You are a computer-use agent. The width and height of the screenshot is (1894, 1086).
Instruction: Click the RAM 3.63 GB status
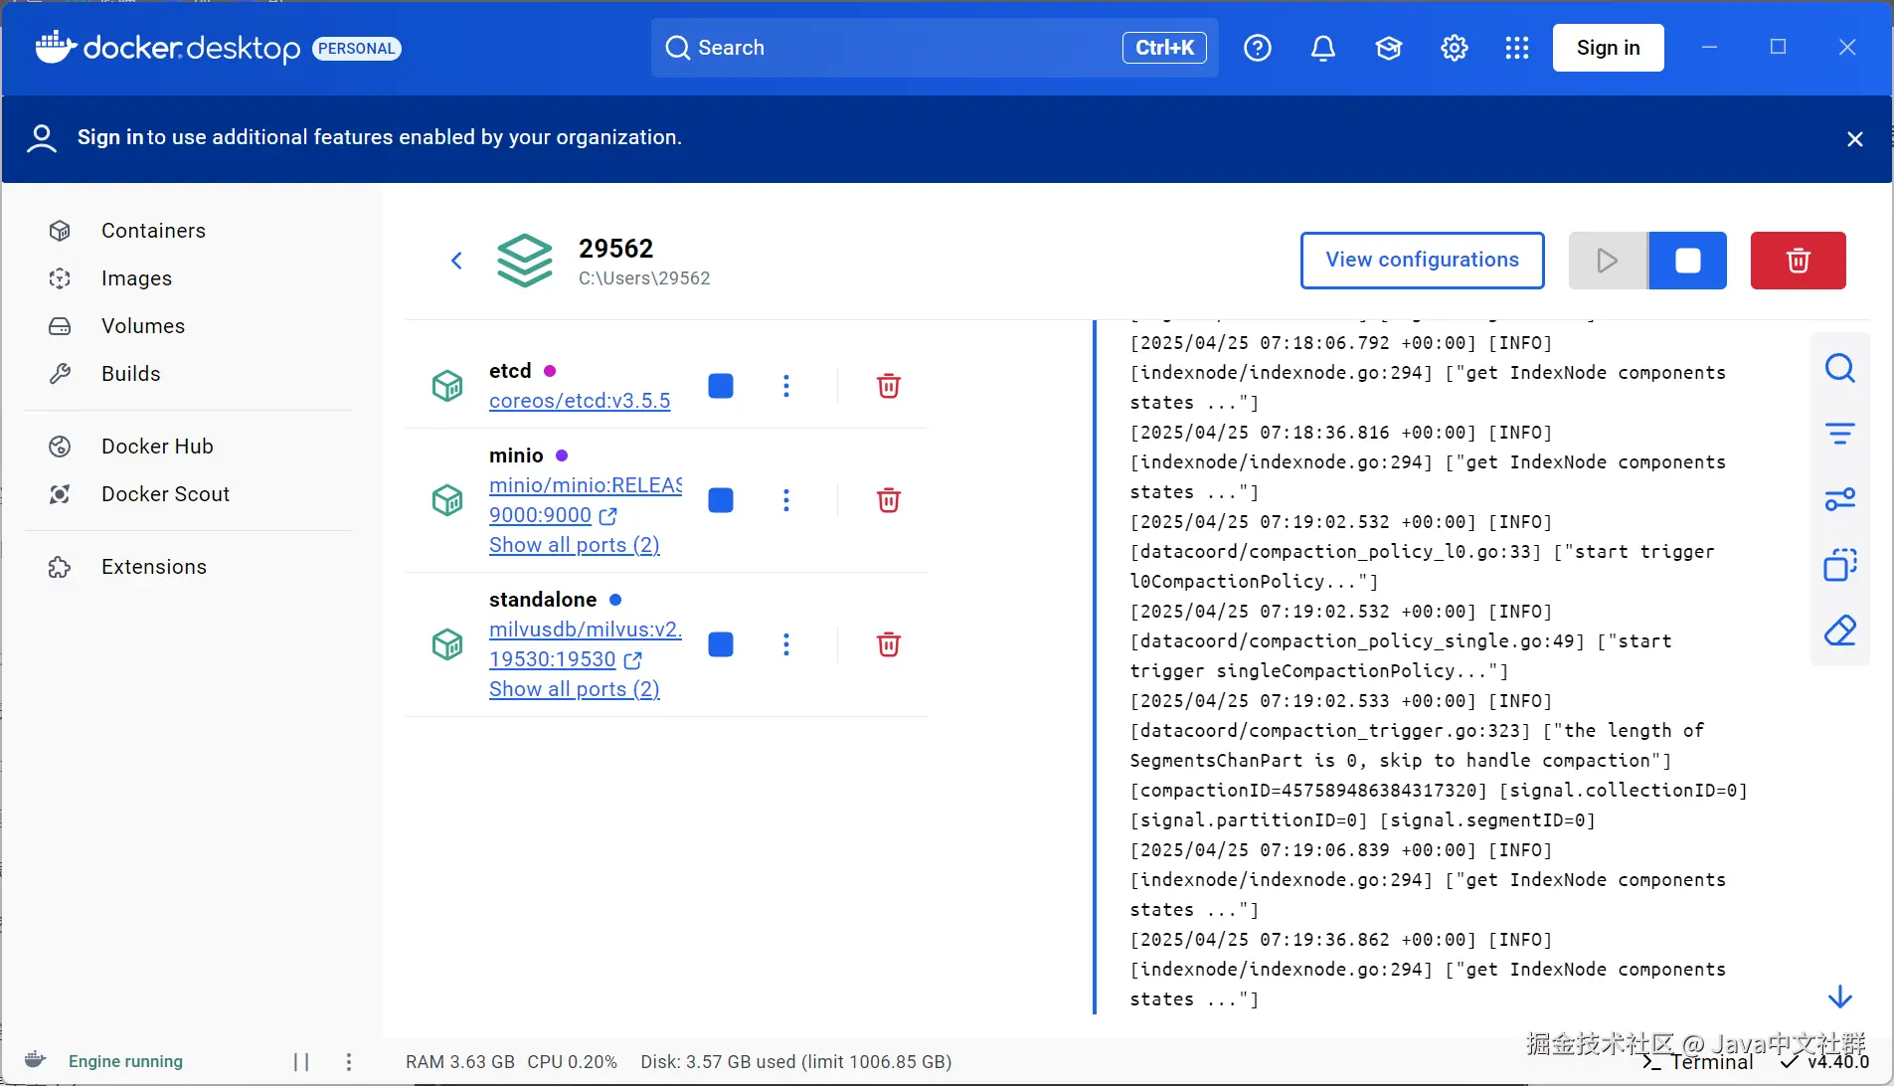coord(460,1062)
